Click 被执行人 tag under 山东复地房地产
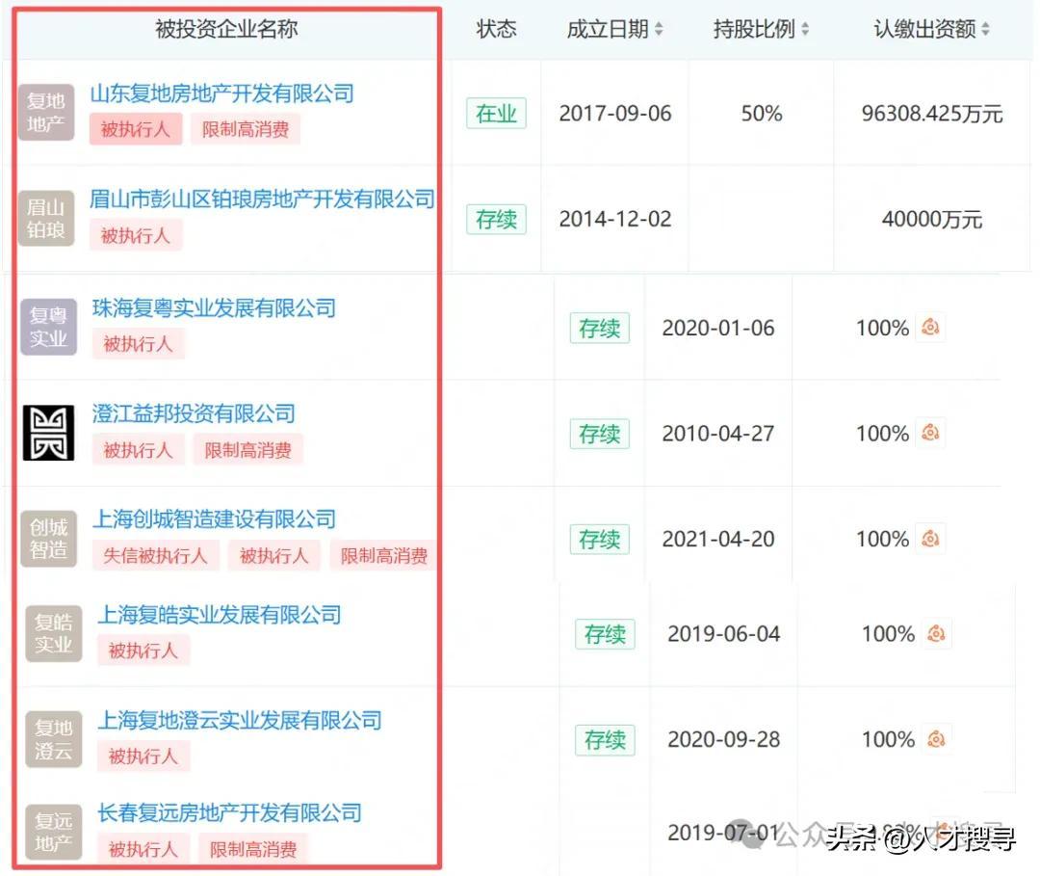Screen dimensions: 1040x876 click(x=136, y=129)
